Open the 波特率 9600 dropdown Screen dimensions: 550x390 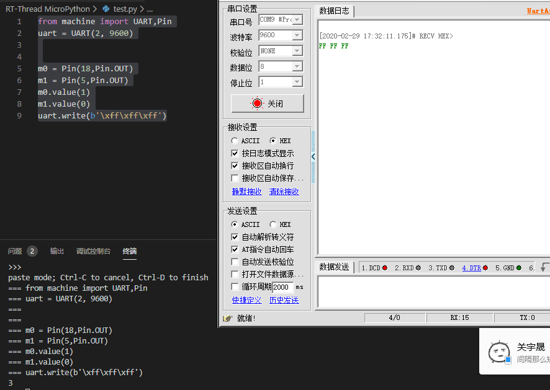[297, 35]
